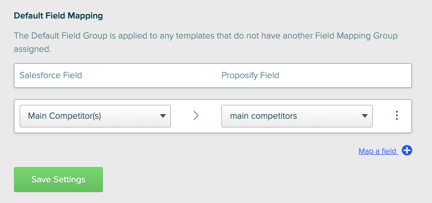Click the Proposify Field column header
Screen dimensions: 432x203
point(250,76)
